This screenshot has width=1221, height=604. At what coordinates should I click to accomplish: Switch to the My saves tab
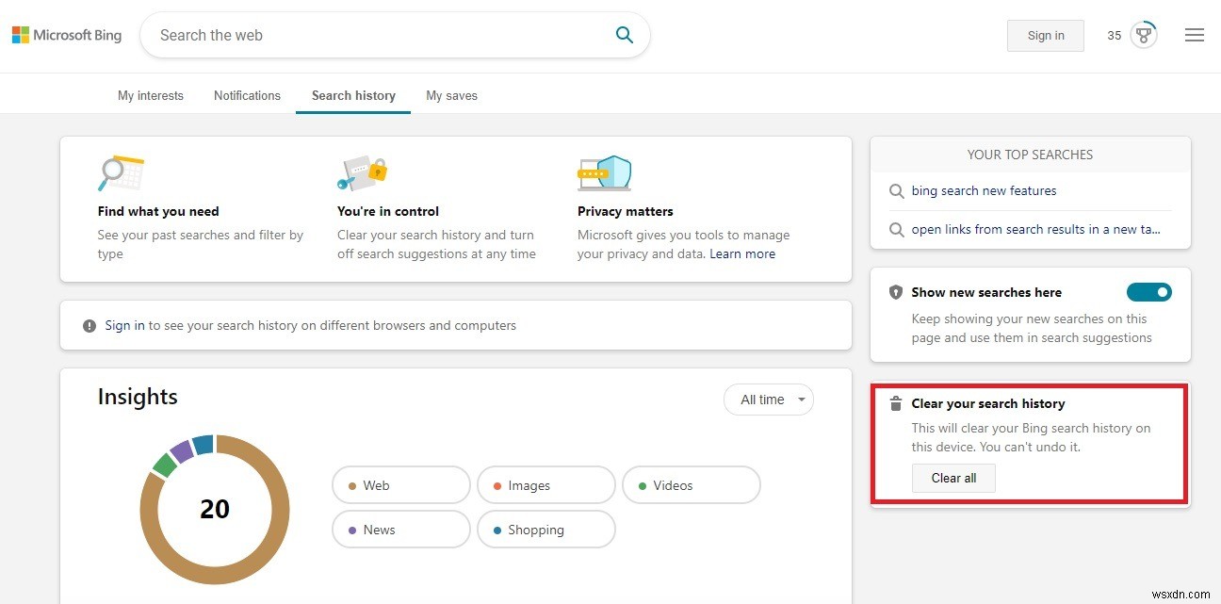[x=451, y=95]
